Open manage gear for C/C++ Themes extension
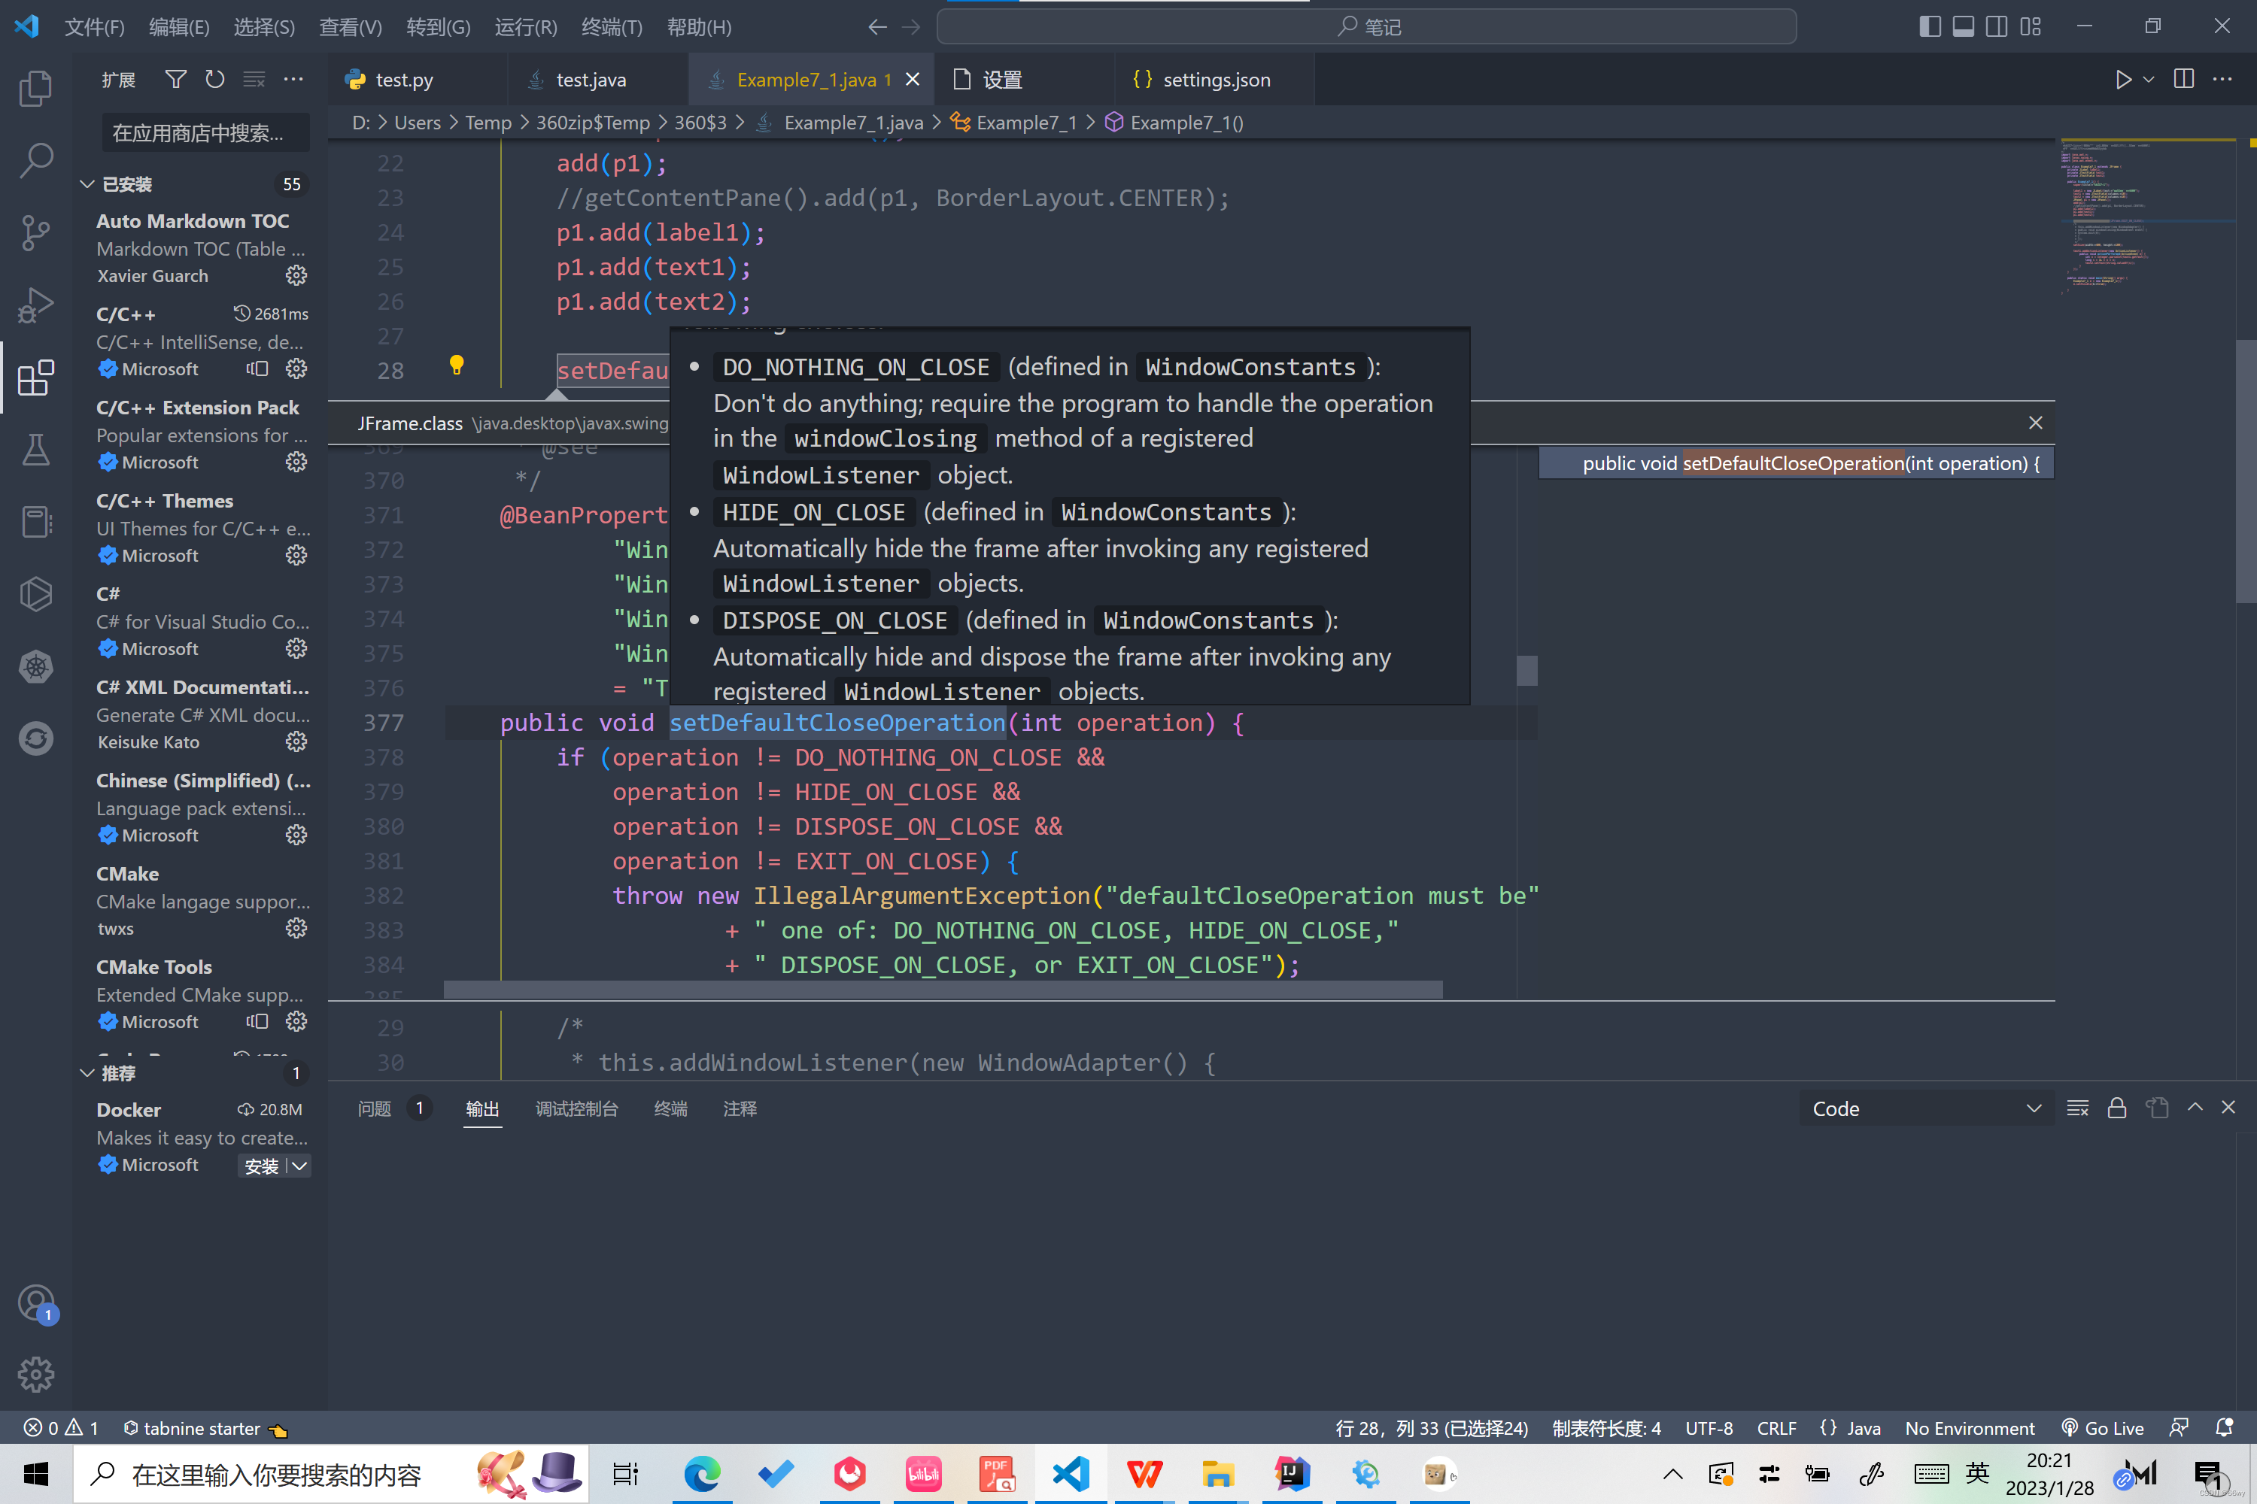The height and width of the screenshot is (1504, 2257). [x=296, y=556]
